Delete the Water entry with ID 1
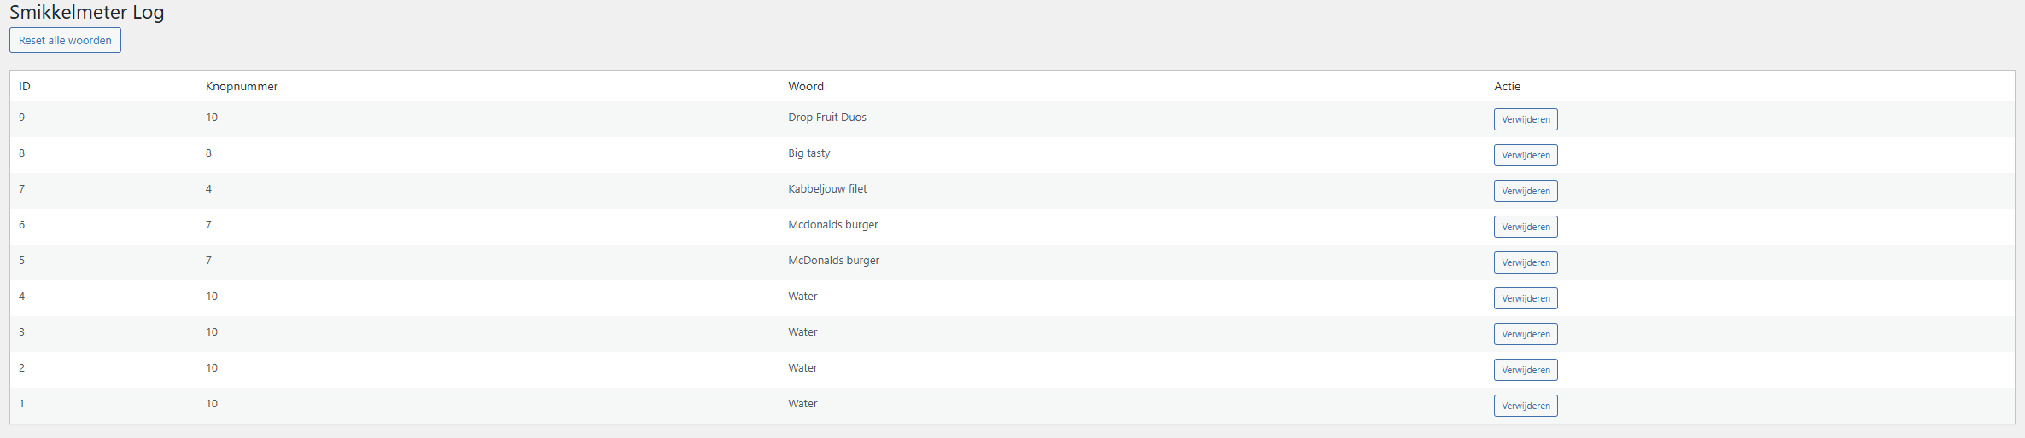This screenshot has height=438, width=2025. (x=1525, y=406)
